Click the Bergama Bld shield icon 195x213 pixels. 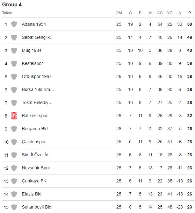pos(14,129)
